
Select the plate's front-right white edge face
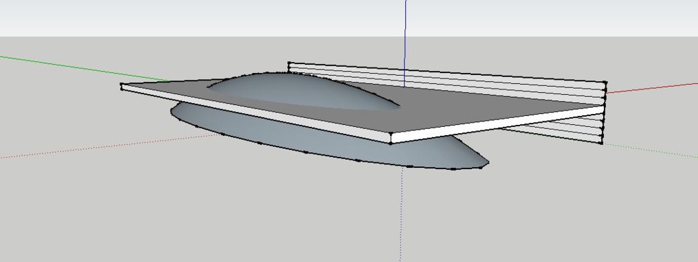click(497, 124)
